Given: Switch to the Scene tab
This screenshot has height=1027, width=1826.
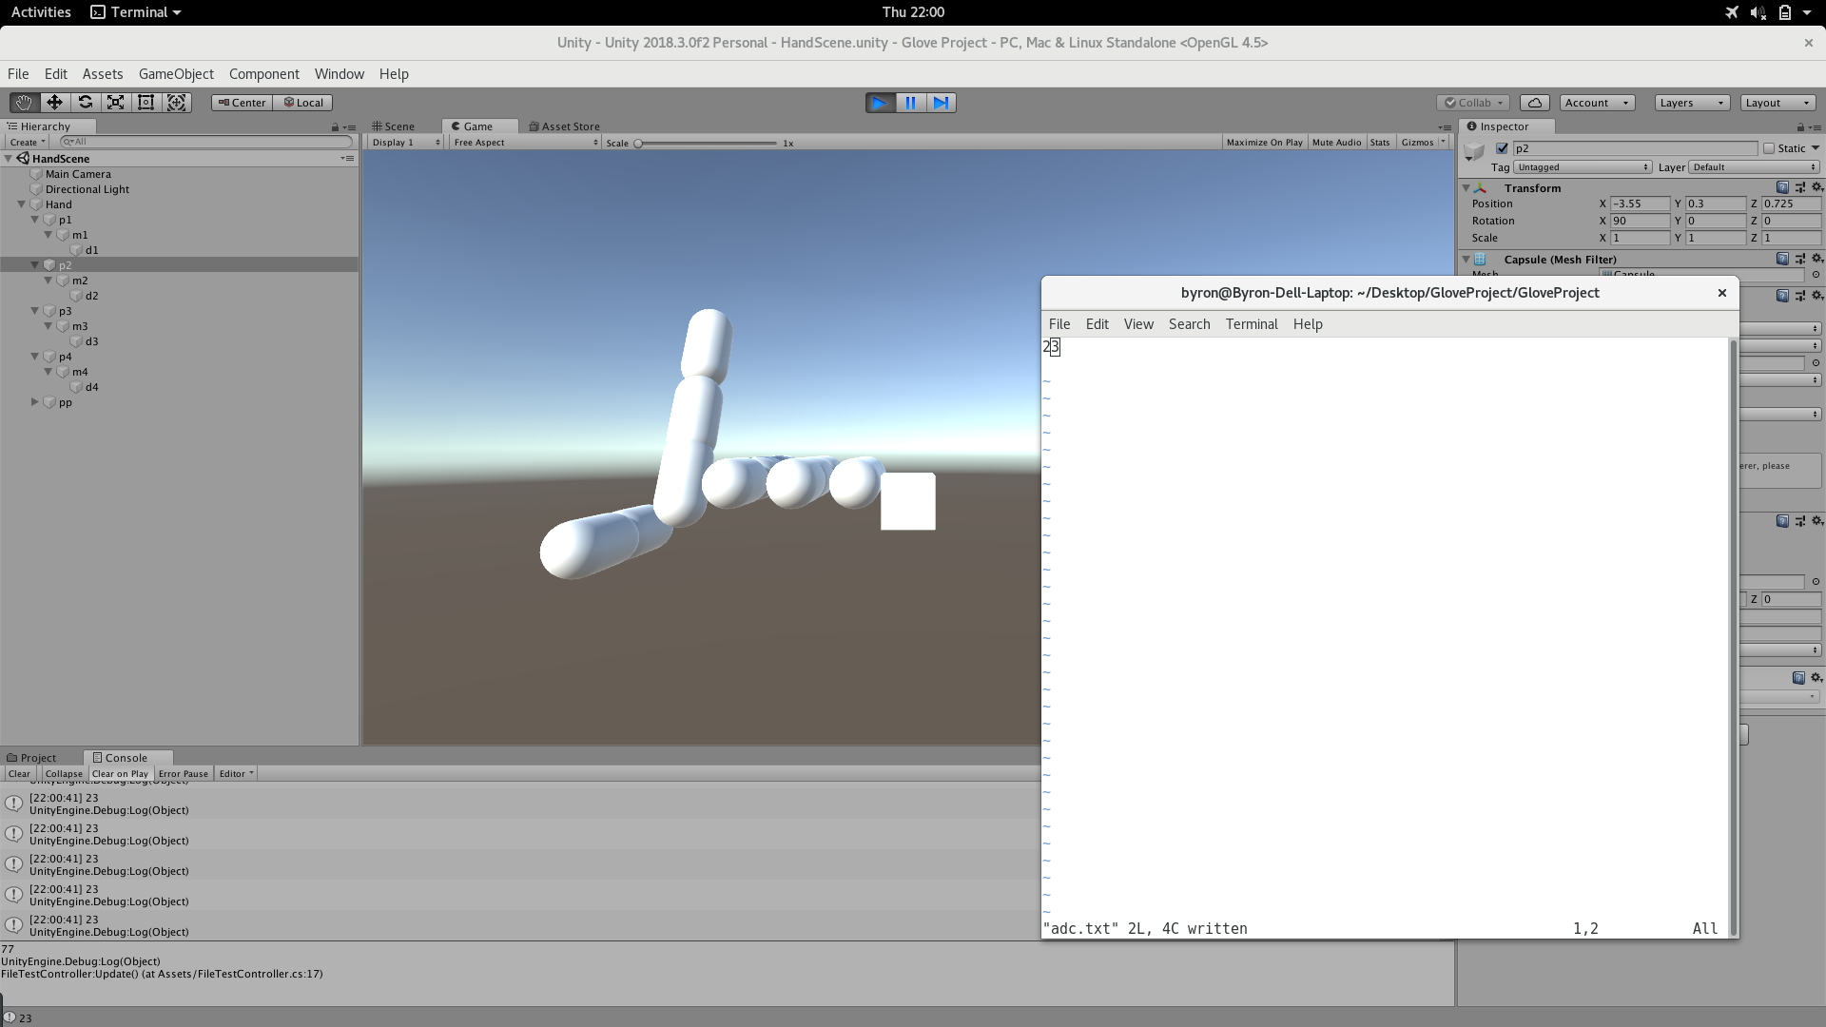Looking at the screenshot, I should point(394,126).
